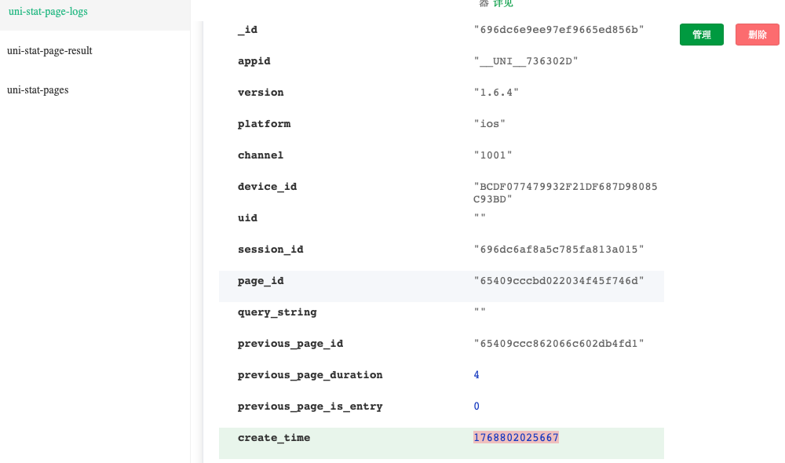Click the _id value string
Image resolution: width=785 pixels, height=463 pixels.
pos(559,30)
